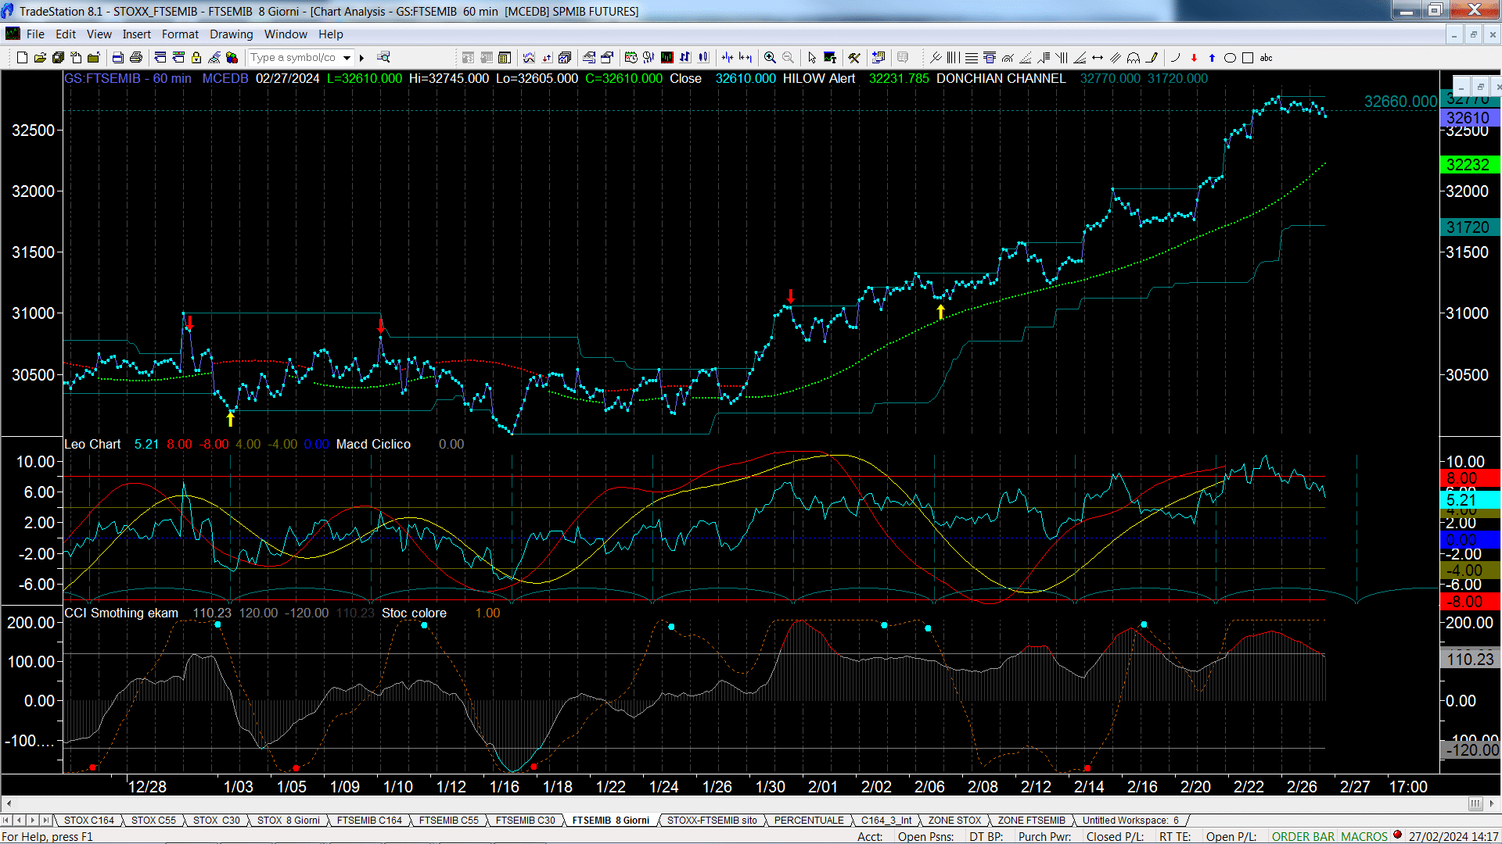Select the rectangle drawing tool
The height and width of the screenshot is (844, 1502).
tap(1248, 58)
